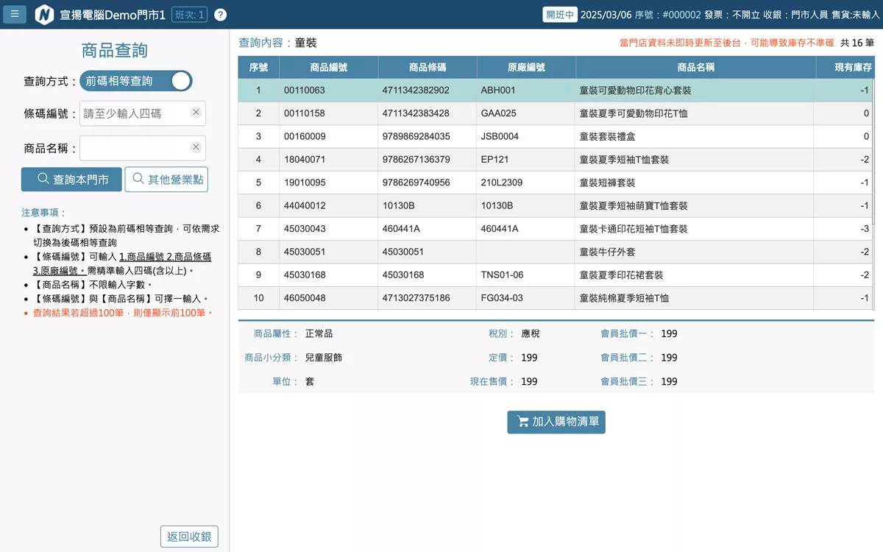
Task: Sort by the 商品編號 column header
Action: click(x=329, y=68)
